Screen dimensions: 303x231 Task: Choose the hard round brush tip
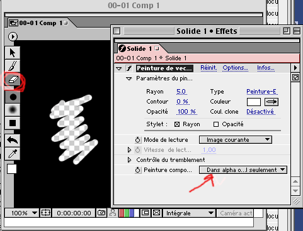13,97
